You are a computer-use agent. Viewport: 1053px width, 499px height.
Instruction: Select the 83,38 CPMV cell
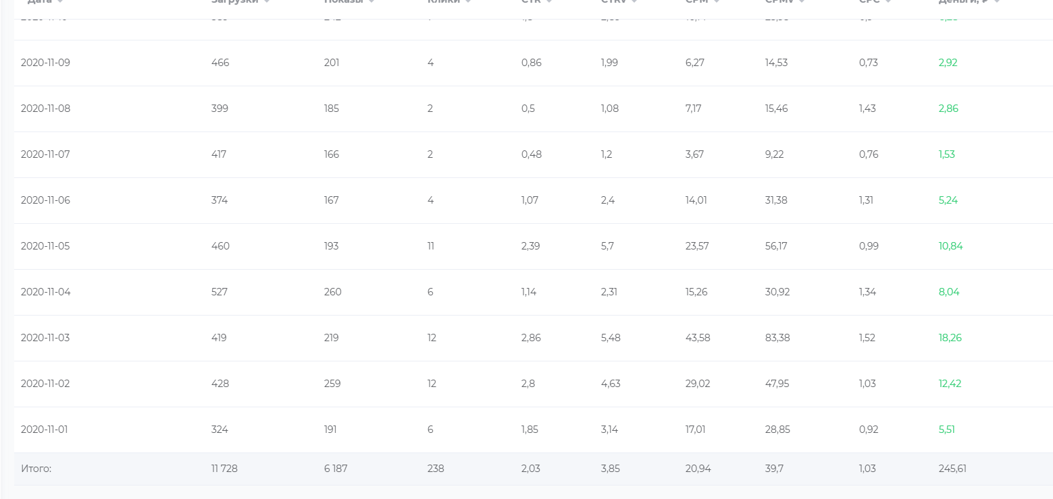coord(777,338)
